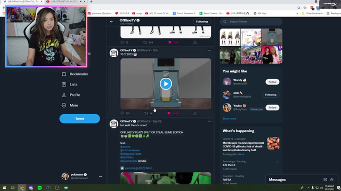
Task: Click the Following button on OfflineTV header
Action: [202, 22]
